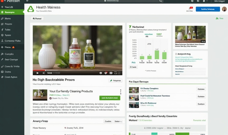The width and height of the screenshot is (228, 135).
Task: Click the Hone Nenery row
Action: (78, 128)
